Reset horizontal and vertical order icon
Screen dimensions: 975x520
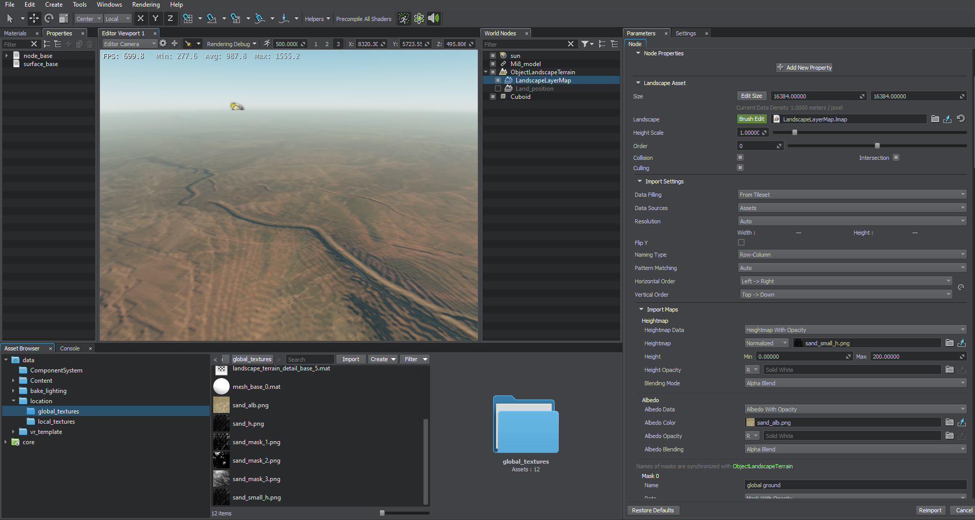[x=961, y=287]
